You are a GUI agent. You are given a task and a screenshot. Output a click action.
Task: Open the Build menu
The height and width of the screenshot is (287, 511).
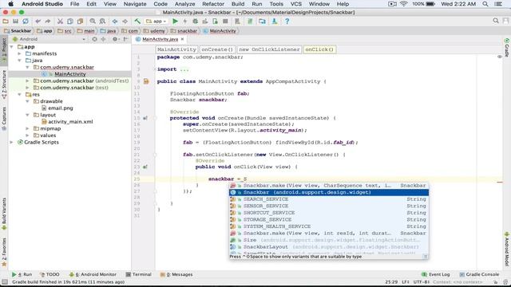pos(238,4)
